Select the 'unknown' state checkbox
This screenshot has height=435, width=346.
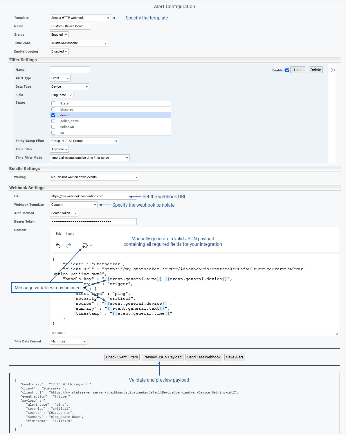coord(53,127)
